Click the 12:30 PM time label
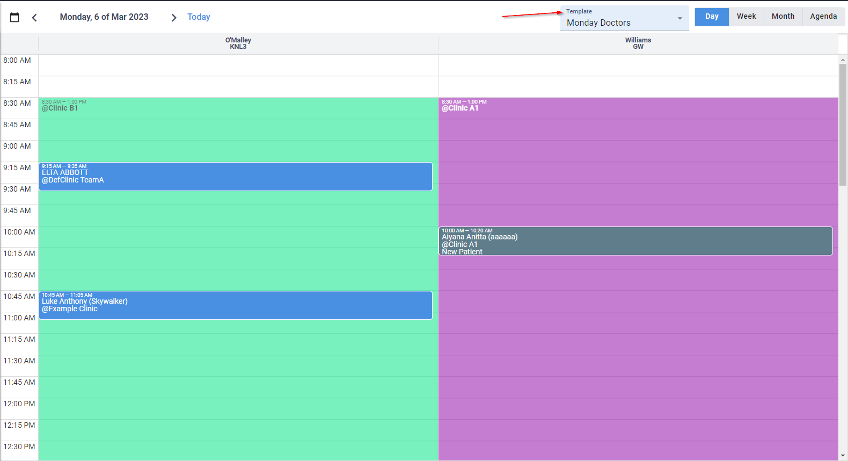The image size is (848, 461). coord(19,447)
